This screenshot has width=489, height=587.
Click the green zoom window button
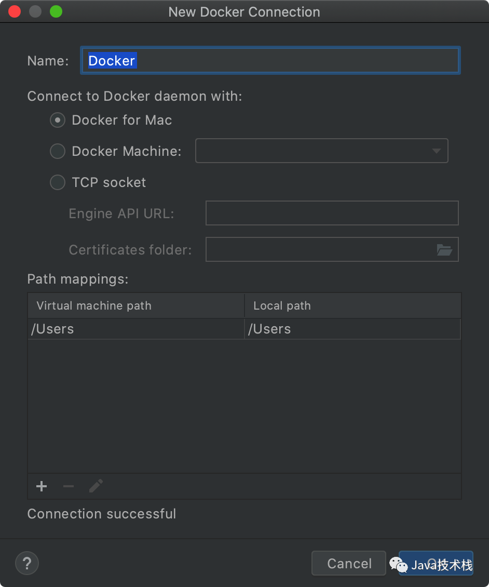tap(56, 11)
